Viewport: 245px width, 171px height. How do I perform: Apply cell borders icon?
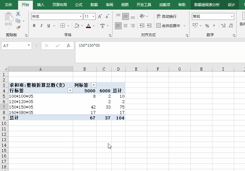tap(62, 26)
